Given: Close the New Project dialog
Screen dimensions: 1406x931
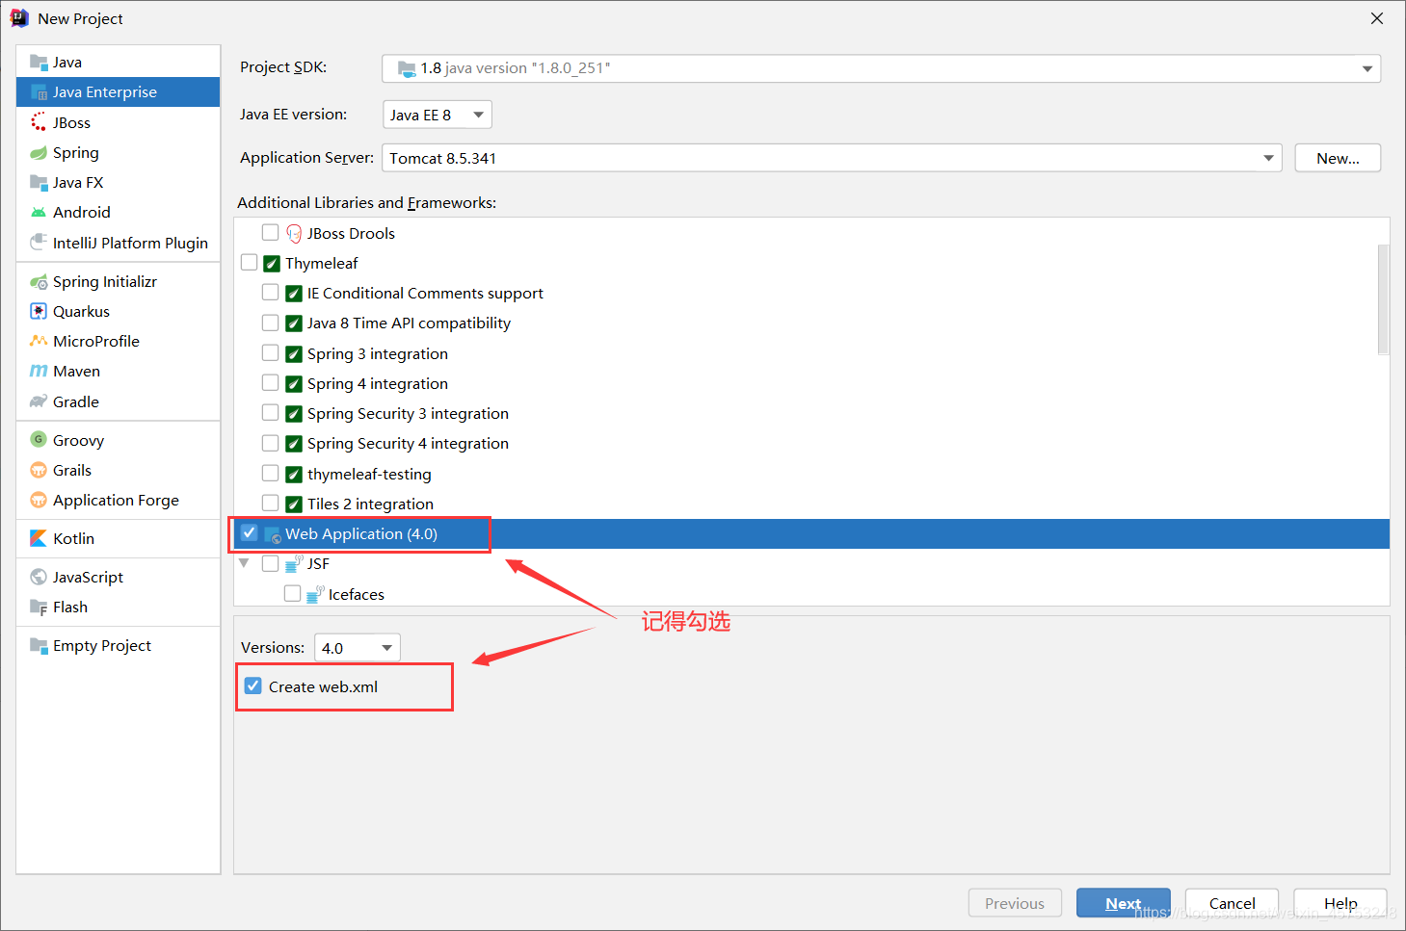Looking at the screenshot, I should click(1377, 18).
